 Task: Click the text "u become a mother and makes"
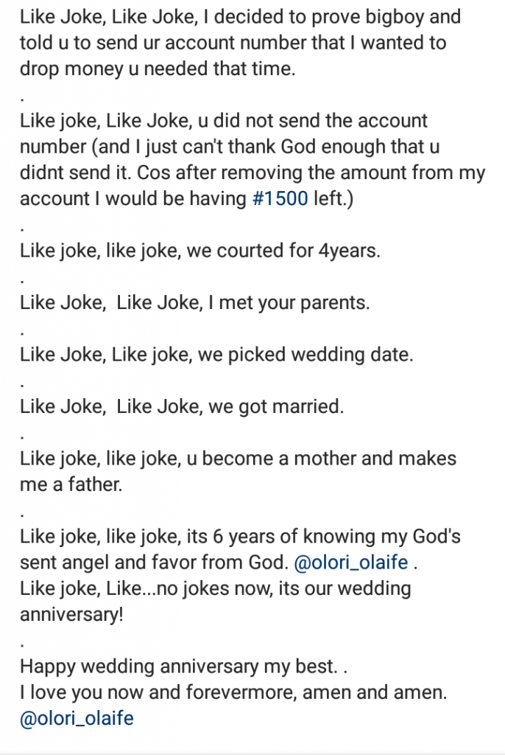coord(328,458)
